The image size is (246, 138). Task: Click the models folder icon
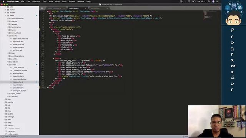pos(8,13)
